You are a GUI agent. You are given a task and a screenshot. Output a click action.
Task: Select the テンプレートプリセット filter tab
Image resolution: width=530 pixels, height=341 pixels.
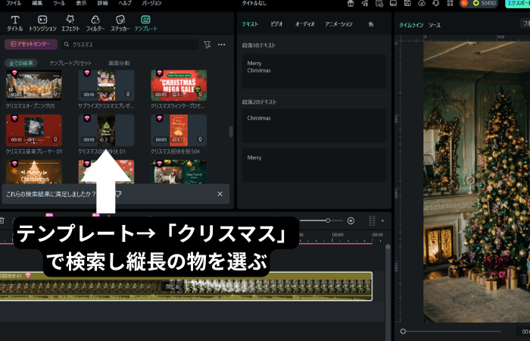pos(70,63)
